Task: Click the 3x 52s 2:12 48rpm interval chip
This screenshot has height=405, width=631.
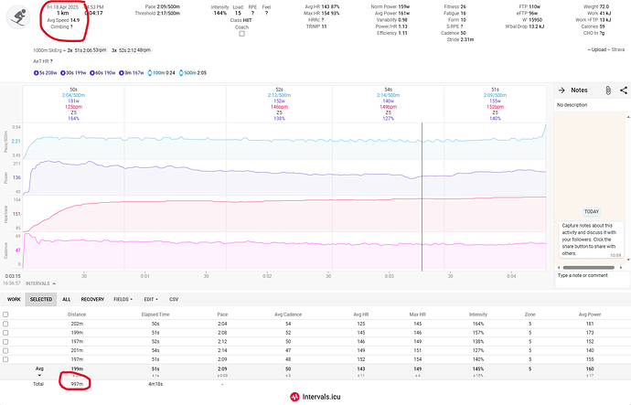Action: pyautogui.click(x=131, y=50)
